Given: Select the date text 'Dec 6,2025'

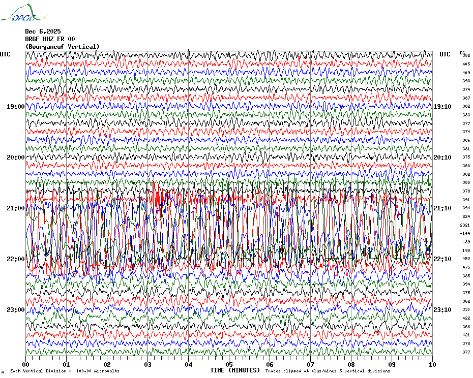Looking at the screenshot, I should pyautogui.click(x=43, y=31).
